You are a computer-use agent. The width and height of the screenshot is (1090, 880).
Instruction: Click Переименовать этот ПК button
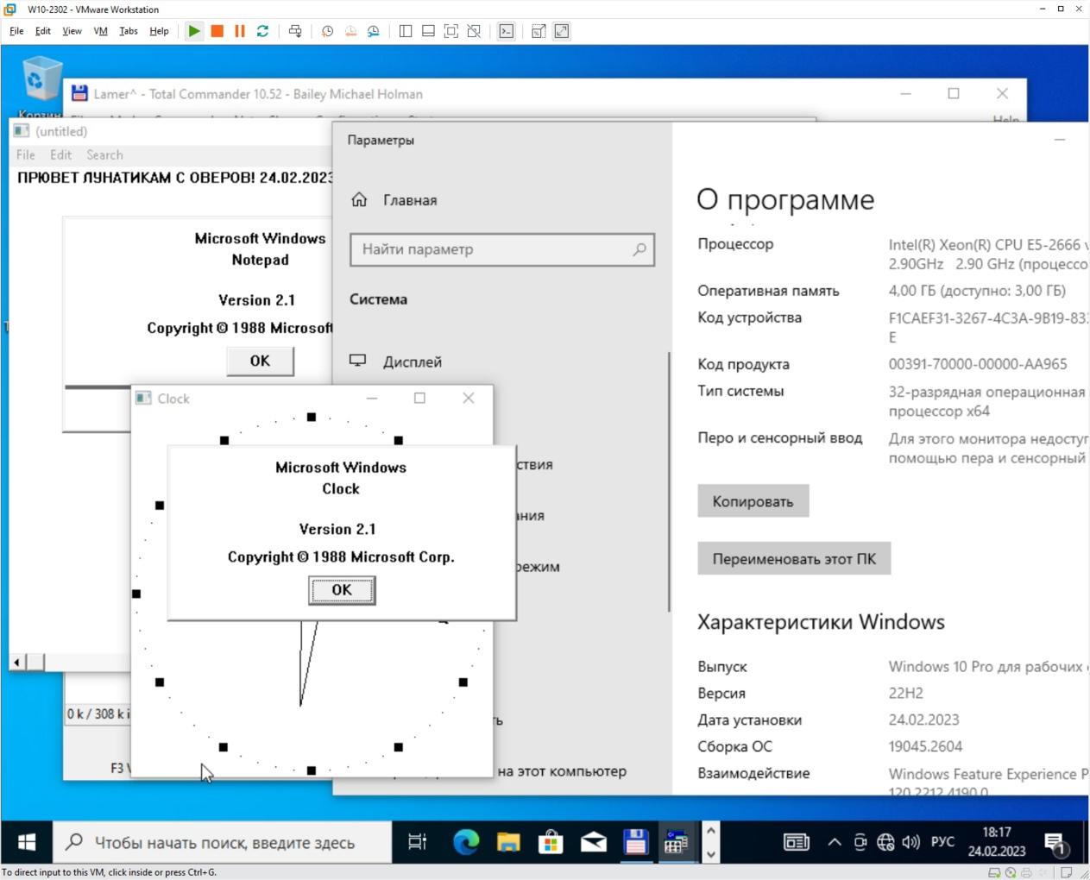(794, 559)
